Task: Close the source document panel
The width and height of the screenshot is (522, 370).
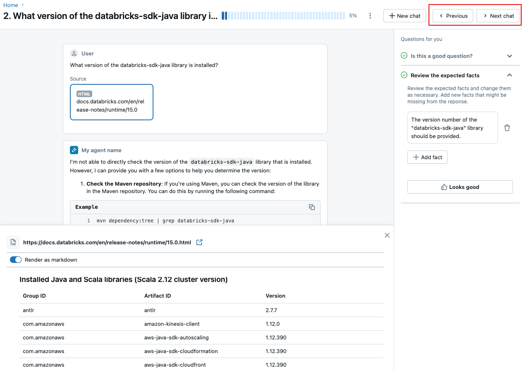Action: coord(387,235)
